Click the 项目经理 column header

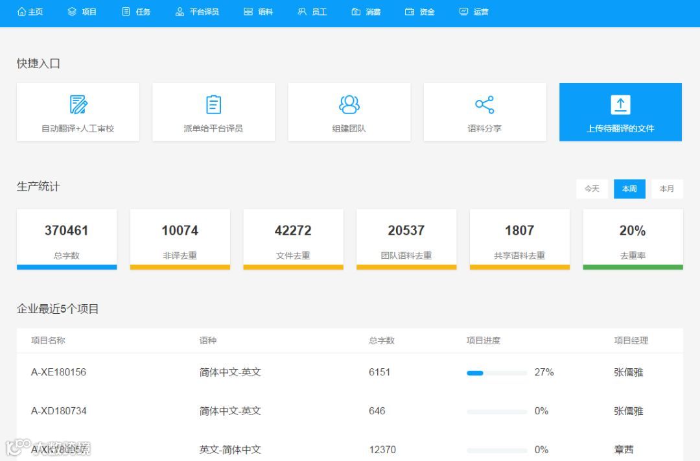point(631,340)
